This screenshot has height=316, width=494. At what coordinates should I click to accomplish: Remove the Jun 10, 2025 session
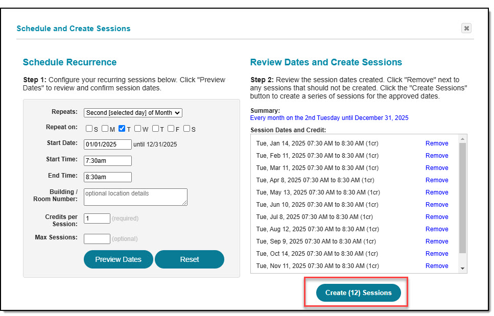(x=437, y=205)
